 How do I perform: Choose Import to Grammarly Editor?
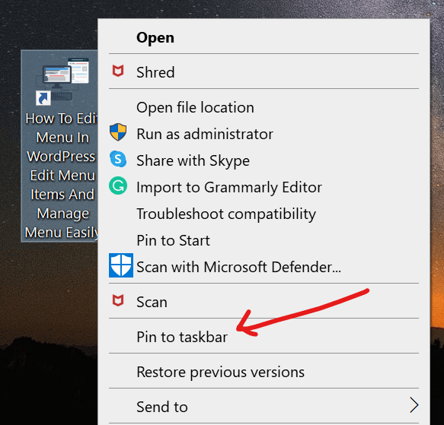point(264,187)
